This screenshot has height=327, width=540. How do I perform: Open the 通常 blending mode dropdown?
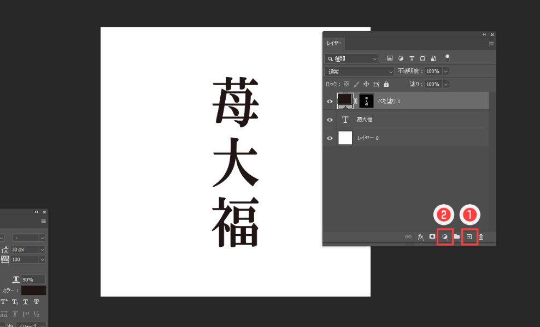point(359,72)
